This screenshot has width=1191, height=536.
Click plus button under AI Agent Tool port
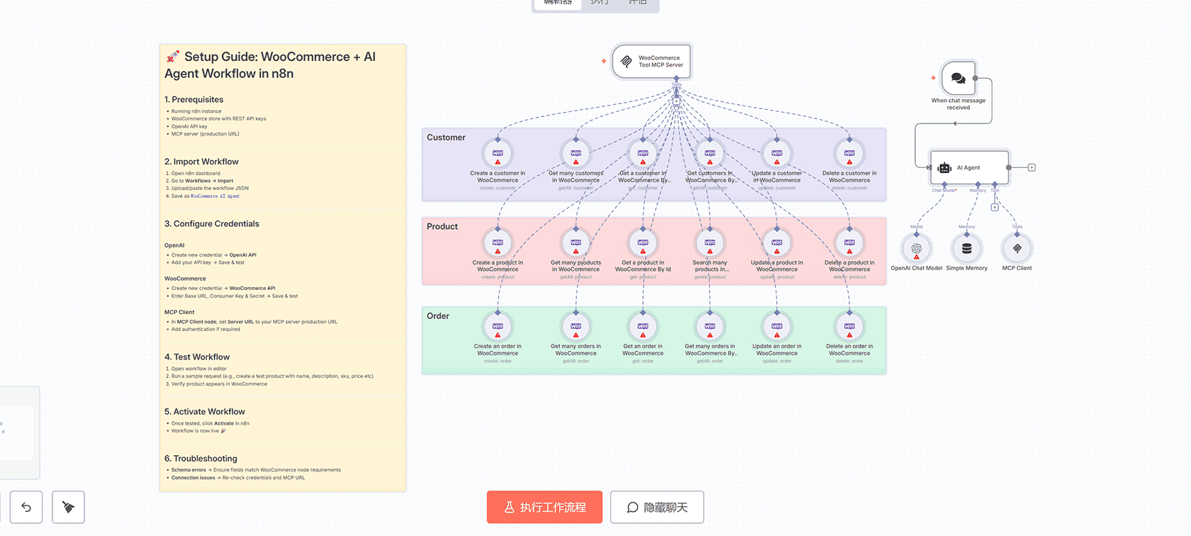click(995, 207)
